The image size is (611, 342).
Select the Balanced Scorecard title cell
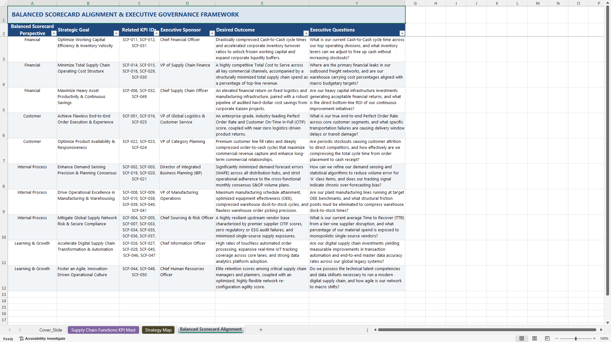(206, 15)
